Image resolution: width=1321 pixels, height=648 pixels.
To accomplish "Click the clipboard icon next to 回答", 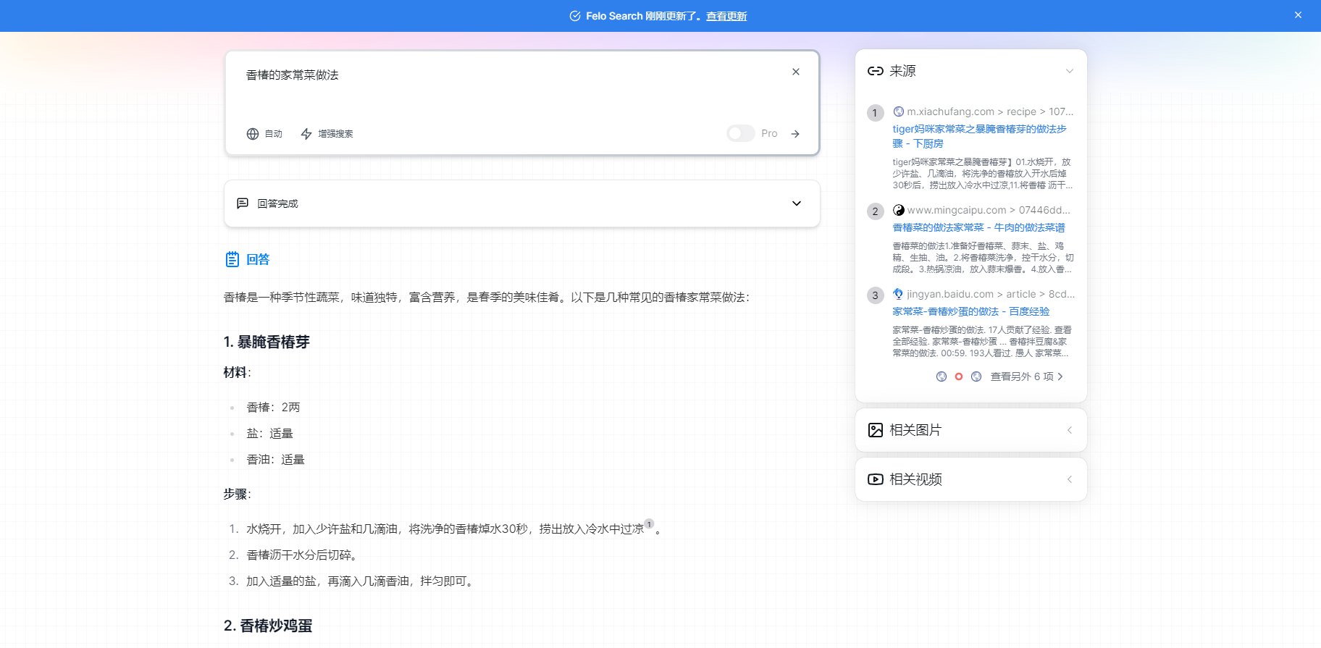I will [x=232, y=259].
